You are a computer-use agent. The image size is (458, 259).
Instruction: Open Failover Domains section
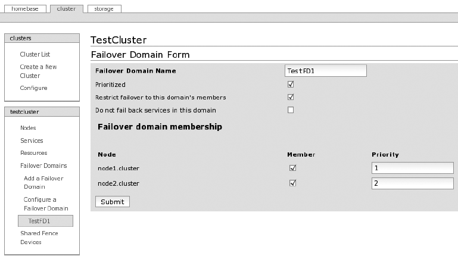click(43, 166)
